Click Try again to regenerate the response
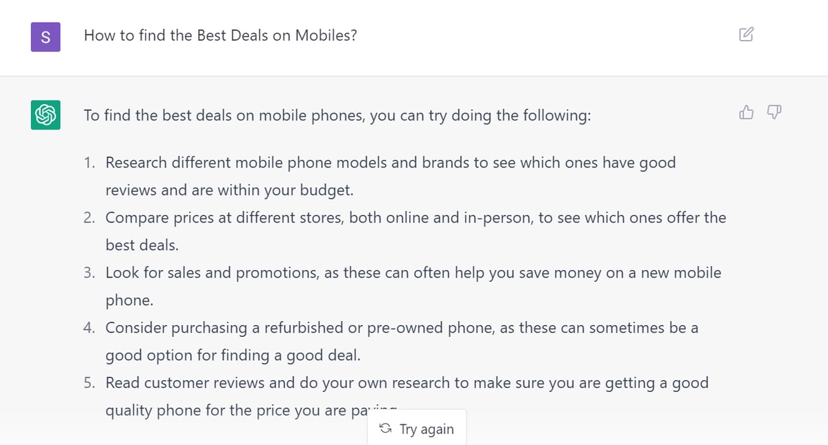Viewport: 828px width, 445px height. [417, 428]
